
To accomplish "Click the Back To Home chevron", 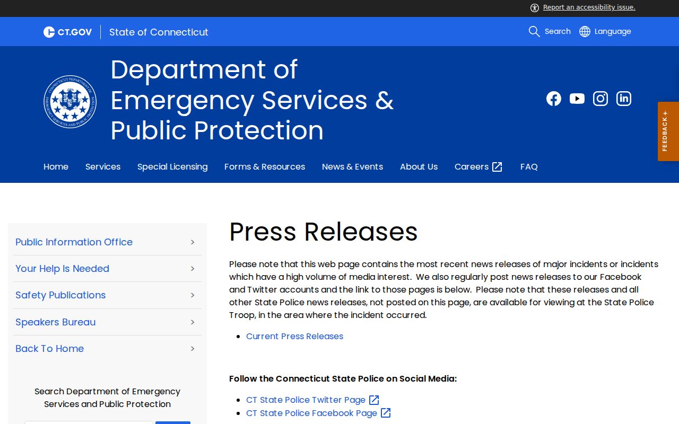I will [x=193, y=349].
